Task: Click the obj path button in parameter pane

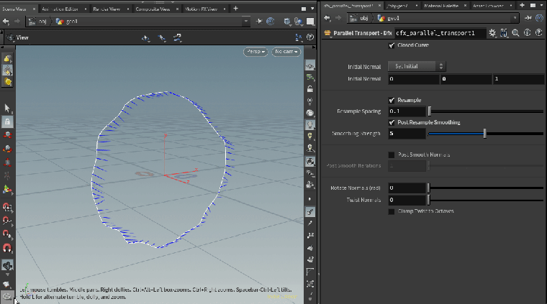Action: pos(360,19)
